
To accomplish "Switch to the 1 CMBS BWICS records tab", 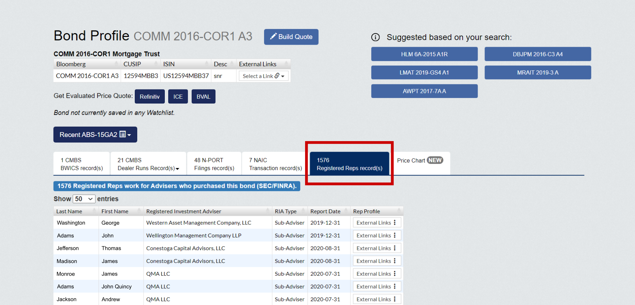I will 82,164.
